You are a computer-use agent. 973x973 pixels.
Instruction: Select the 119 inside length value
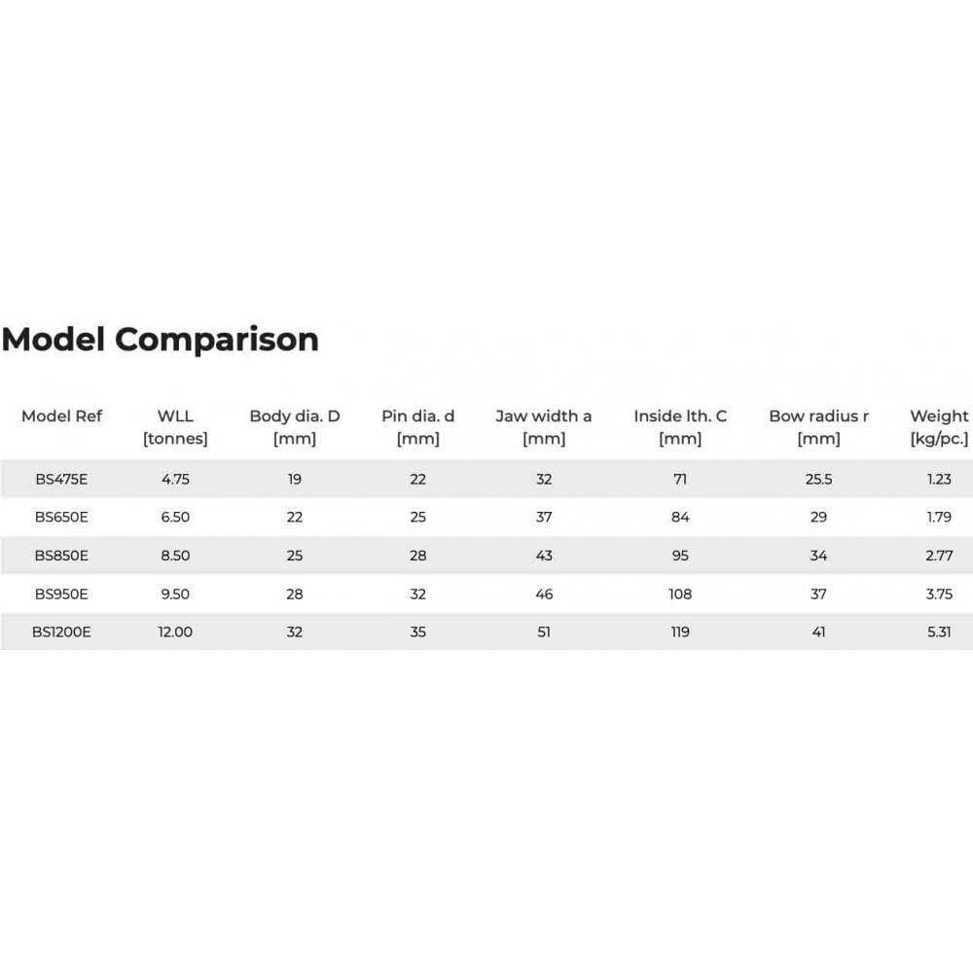click(680, 631)
